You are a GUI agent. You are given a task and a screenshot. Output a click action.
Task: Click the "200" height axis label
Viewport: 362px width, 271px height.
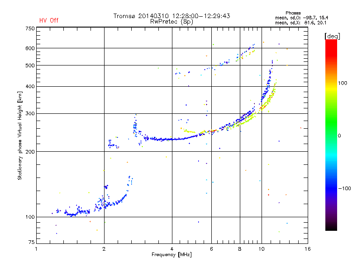coord(30,152)
